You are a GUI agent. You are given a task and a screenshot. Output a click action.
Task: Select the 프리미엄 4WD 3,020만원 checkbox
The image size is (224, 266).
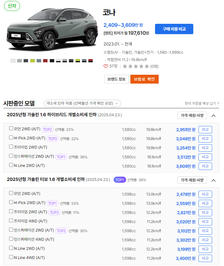(x=11, y=221)
